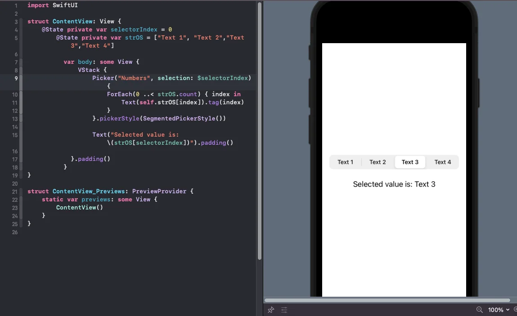Viewport: 517px width, 316px height.
Task: Click the "Numbers" string in Picker
Action: click(x=134, y=78)
